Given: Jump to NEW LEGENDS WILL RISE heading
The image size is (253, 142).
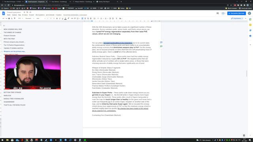Looking at the screenshot, I should (x=13, y=29).
